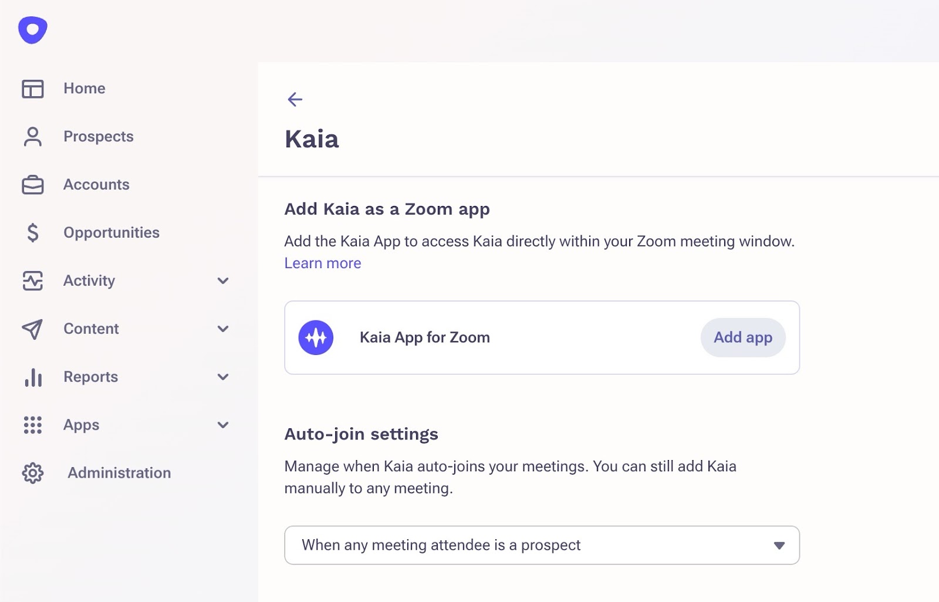Click the Activity pulse icon

tap(33, 281)
